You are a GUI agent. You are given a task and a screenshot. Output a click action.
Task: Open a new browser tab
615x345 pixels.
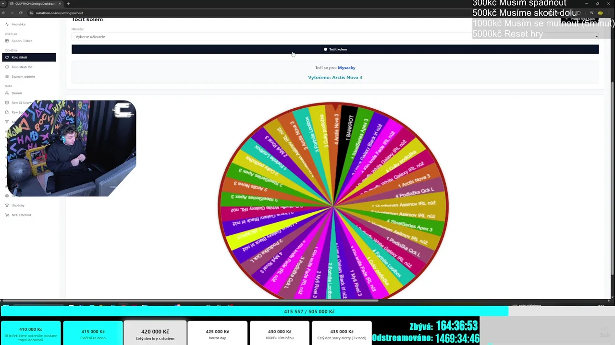68,4
